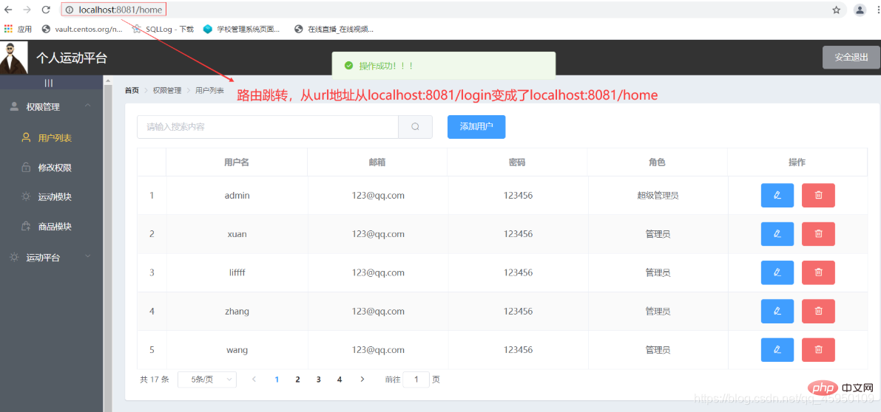Collapse the 权限管理 menu group
Screen dimensions: 881x412
(52, 106)
